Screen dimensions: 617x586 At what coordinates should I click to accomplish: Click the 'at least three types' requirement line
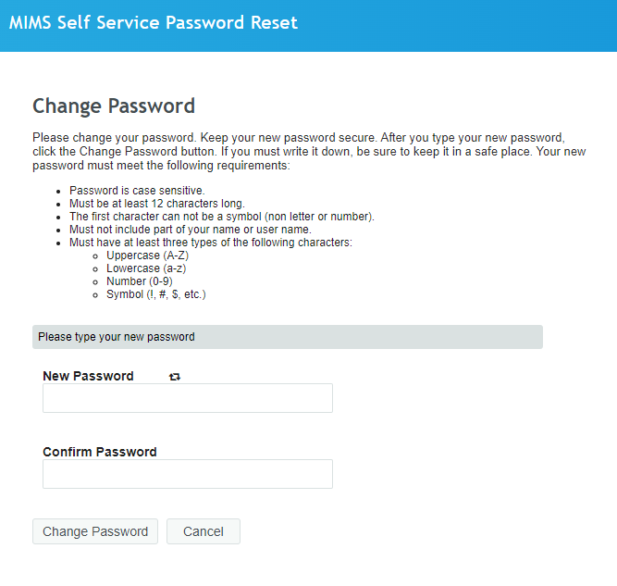pyautogui.click(x=211, y=243)
